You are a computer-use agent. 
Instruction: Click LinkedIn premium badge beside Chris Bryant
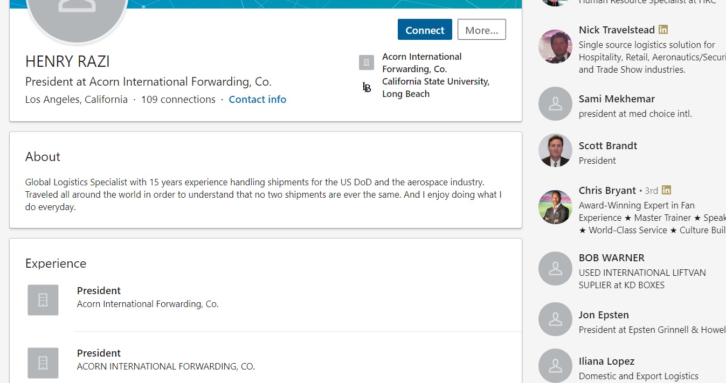tap(667, 190)
